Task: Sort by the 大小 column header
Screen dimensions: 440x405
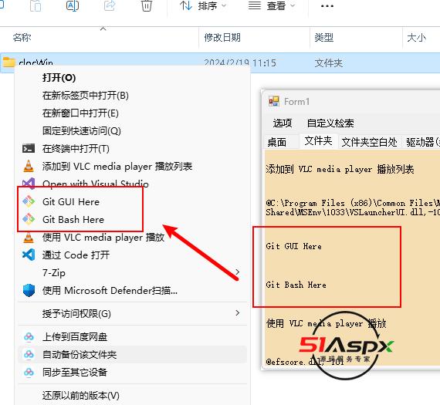Action: 416,37
